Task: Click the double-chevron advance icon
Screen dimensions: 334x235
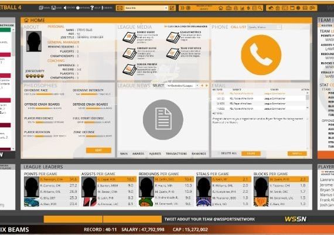Action: [182, 8]
